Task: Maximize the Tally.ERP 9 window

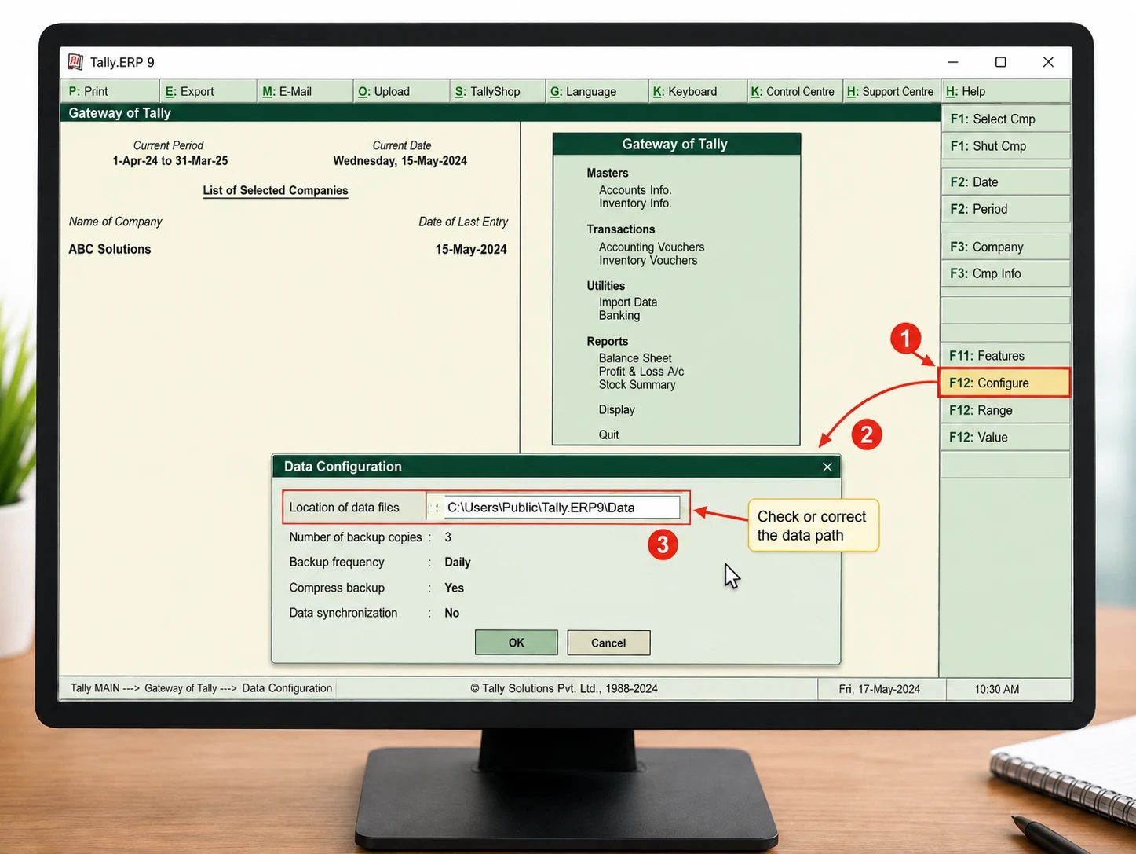Action: [1000, 62]
